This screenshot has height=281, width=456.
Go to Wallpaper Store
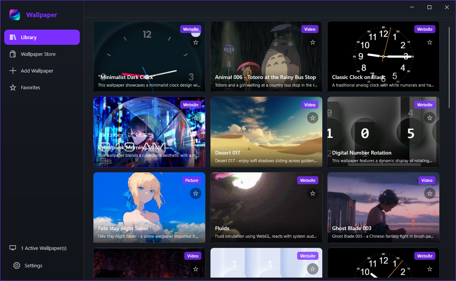click(42, 54)
